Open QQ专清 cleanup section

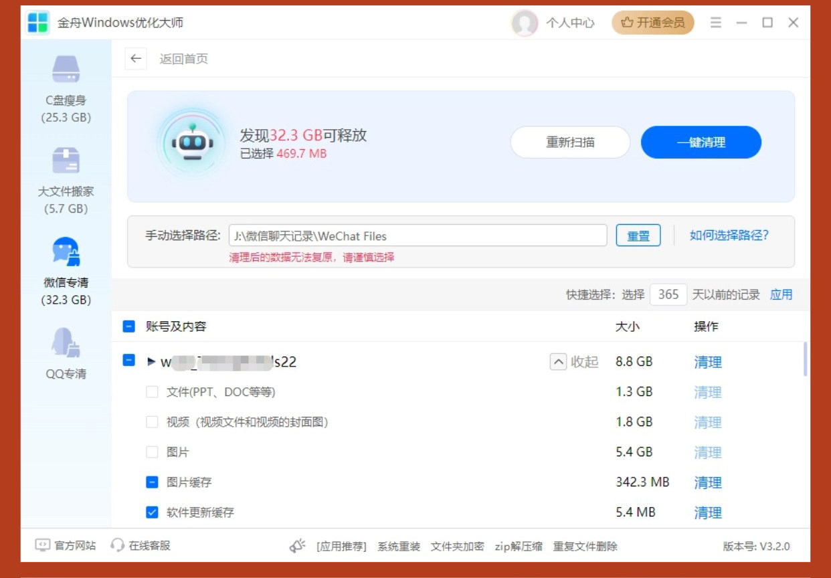[x=66, y=353]
